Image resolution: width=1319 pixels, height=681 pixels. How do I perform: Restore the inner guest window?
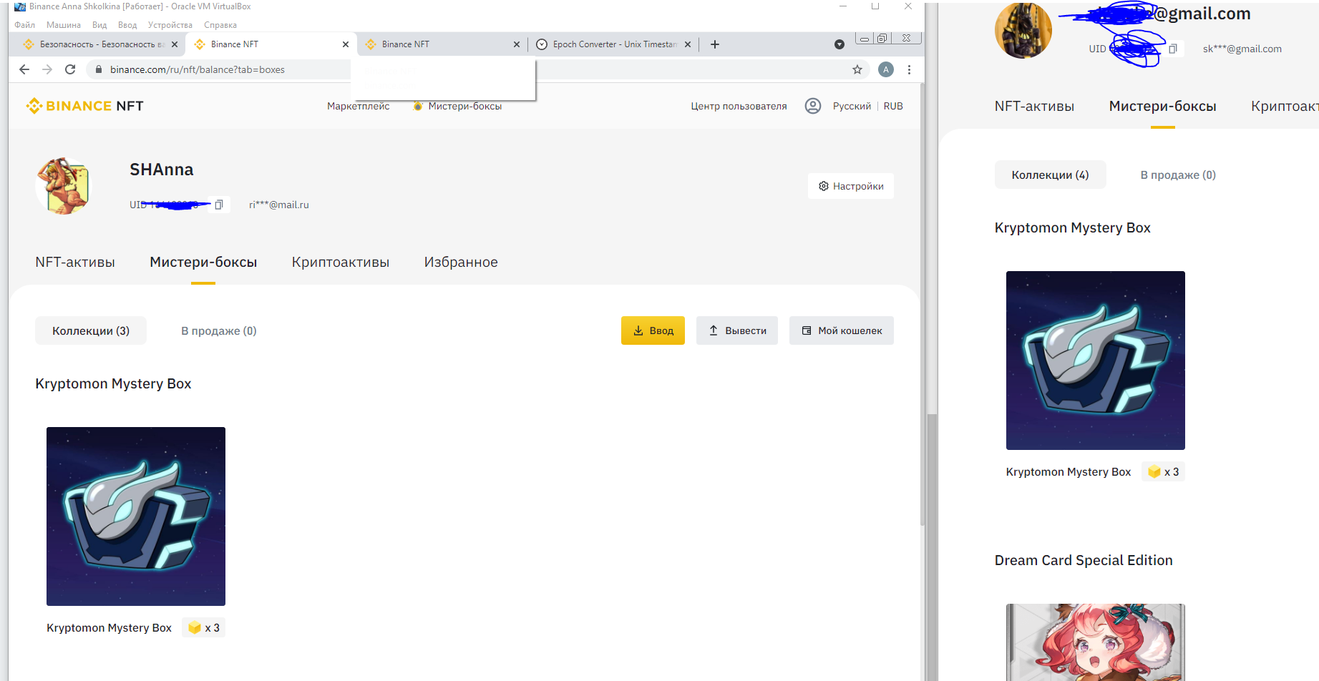pos(882,39)
